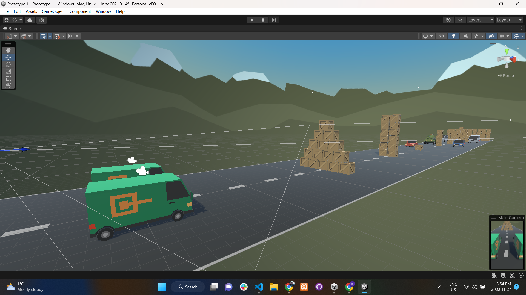This screenshot has height=295, width=526.
Task: Click the Pause button
Action: tap(263, 20)
